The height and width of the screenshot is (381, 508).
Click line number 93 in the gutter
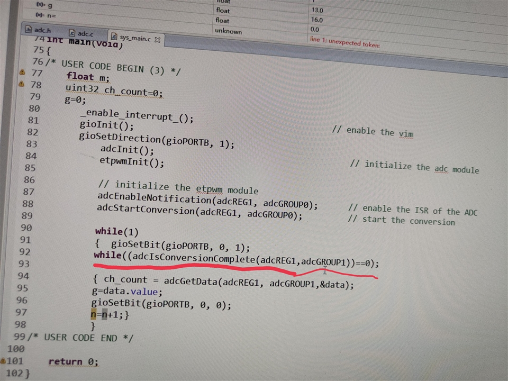pos(24,264)
